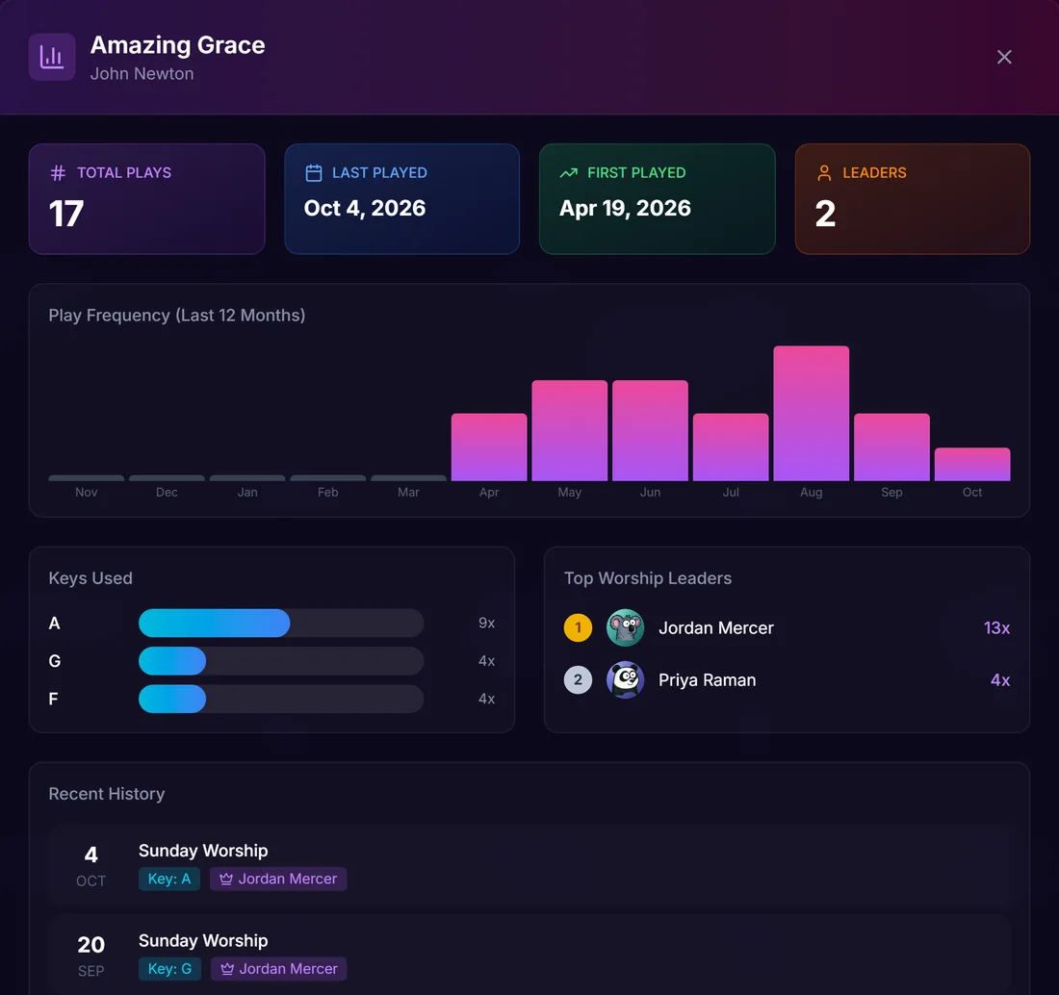Open the Sep 20 Sunday Worship entry

click(529, 955)
